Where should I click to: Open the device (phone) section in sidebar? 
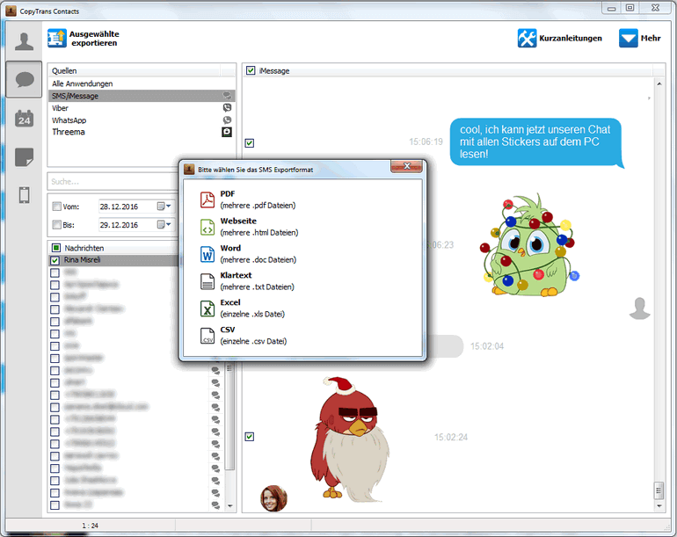[x=25, y=195]
